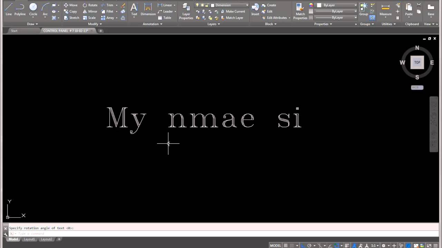Click the Dimension tool
Screen dimensions: 442x248
[x=148, y=9]
